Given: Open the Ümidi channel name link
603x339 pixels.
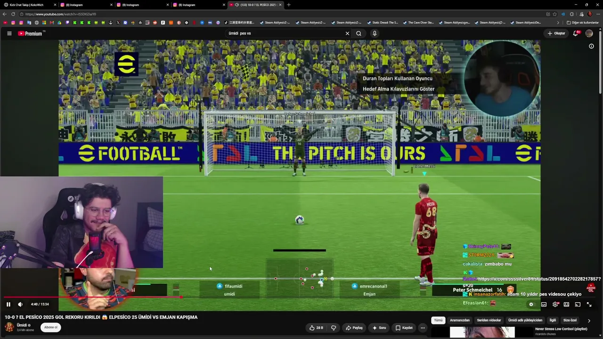Looking at the screenshot, I should click(22, 325).
